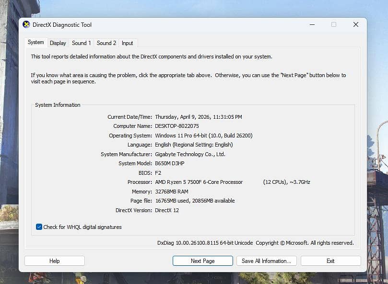
Task: Open the Sound 2 tab
Action: coord(106,43)
